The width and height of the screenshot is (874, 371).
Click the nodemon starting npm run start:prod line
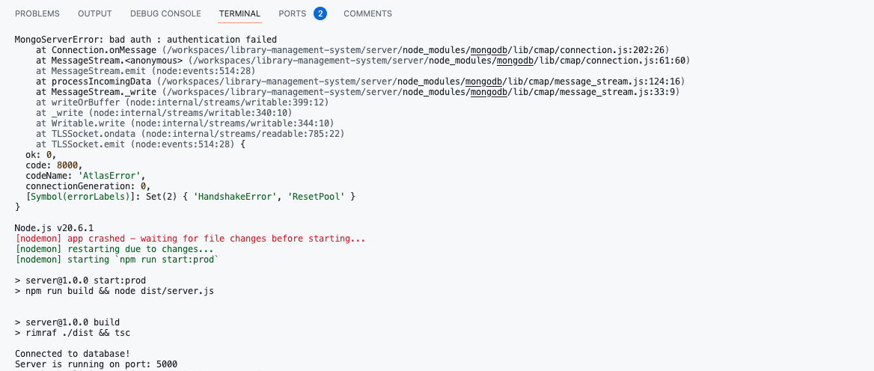point(117,259)
